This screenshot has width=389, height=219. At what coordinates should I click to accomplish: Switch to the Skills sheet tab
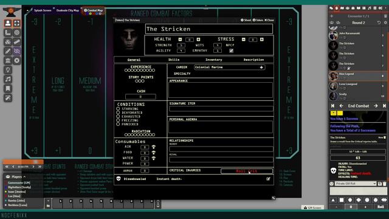pos(174,60)
